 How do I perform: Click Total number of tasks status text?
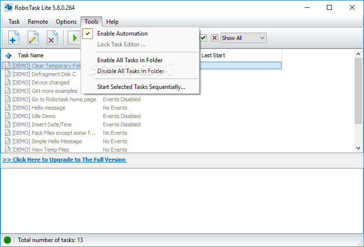tap(50, 240)
